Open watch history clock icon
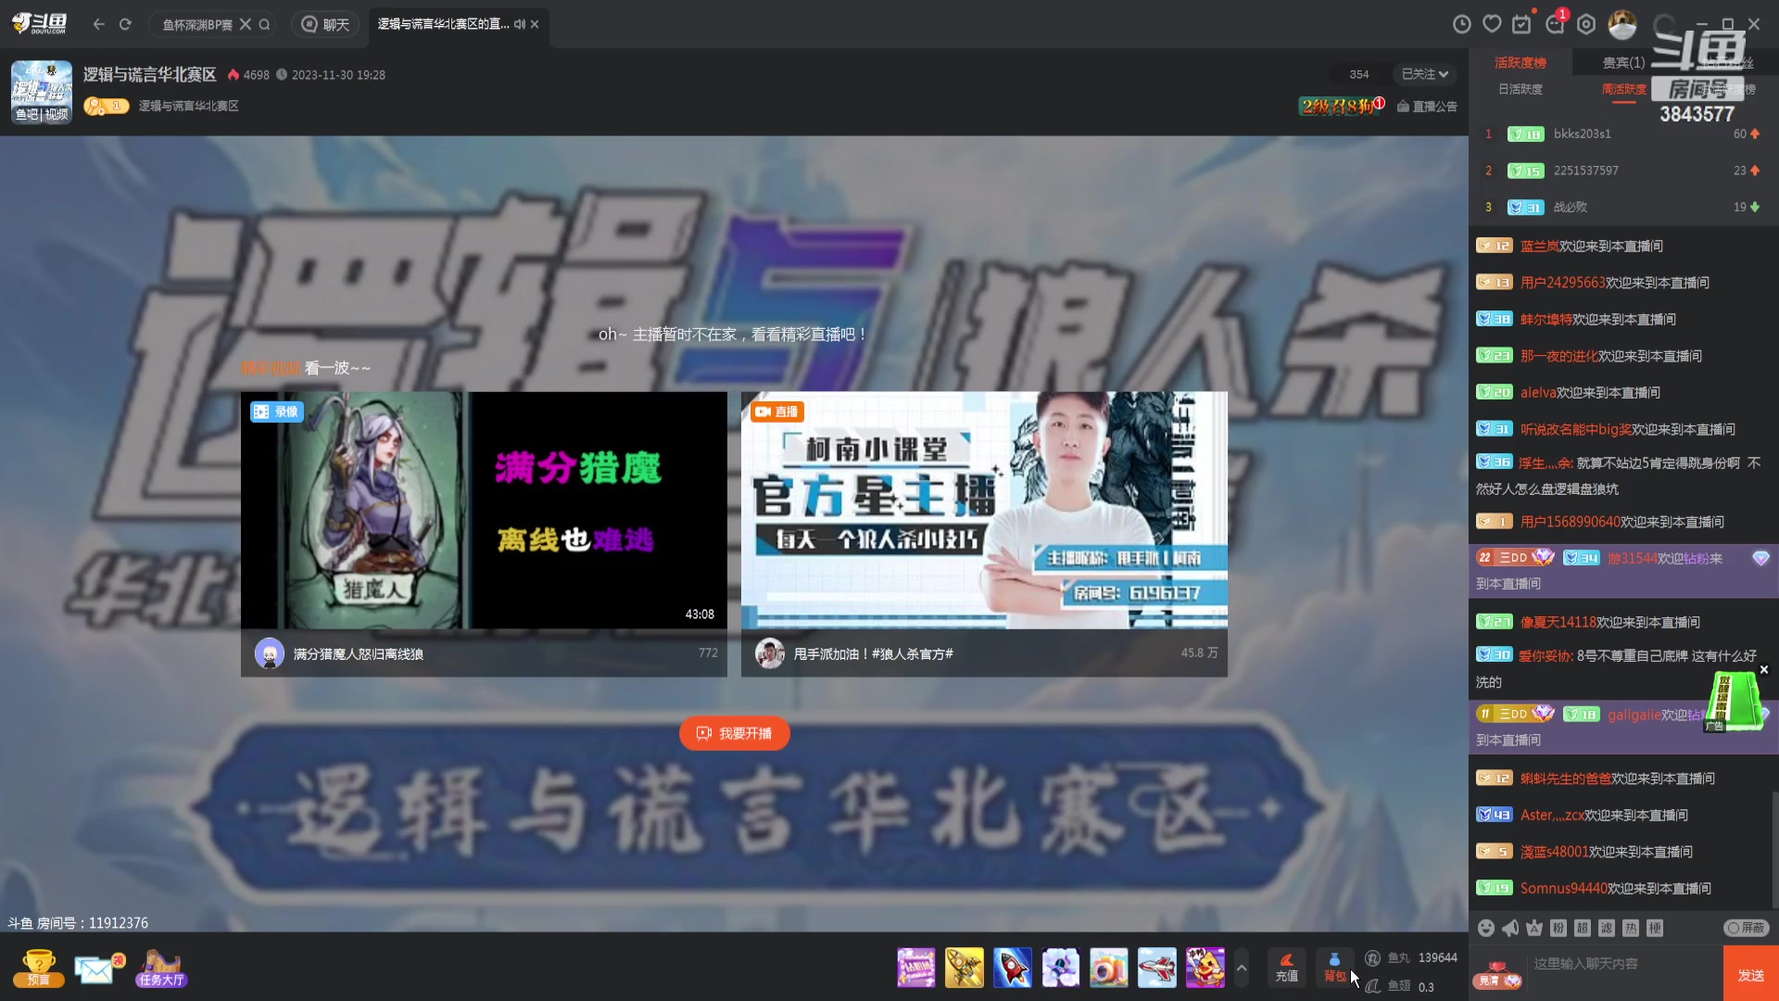This screenshot has width=1779, height=1001. tap(1462, 24)
